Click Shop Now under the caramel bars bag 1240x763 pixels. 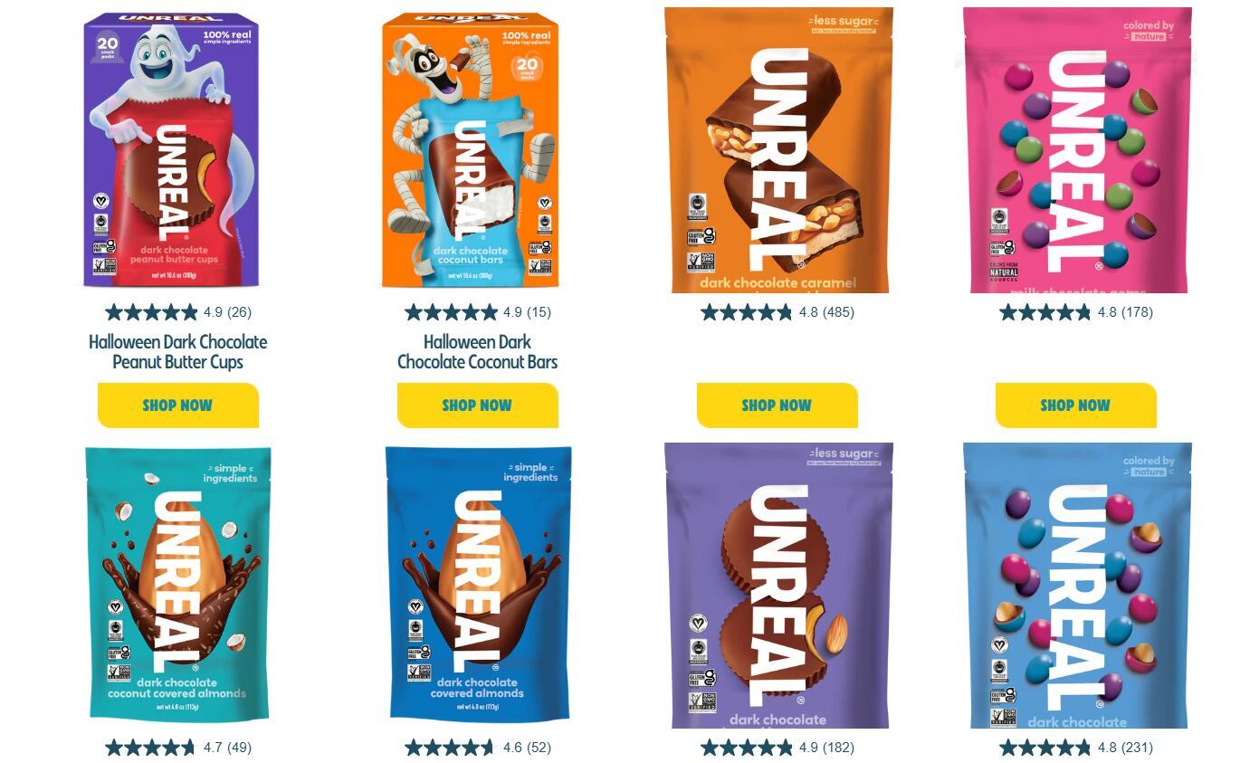click(x=777, y=405)
